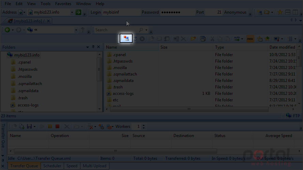The width and height of the screenshot is (303, 170).
Task: Open the protocol dropdown next to Address
Action: click(x=24, y=12)
